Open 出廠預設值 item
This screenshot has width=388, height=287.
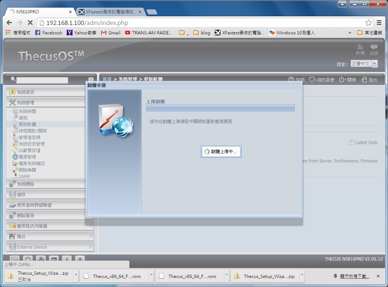[29, 151]
